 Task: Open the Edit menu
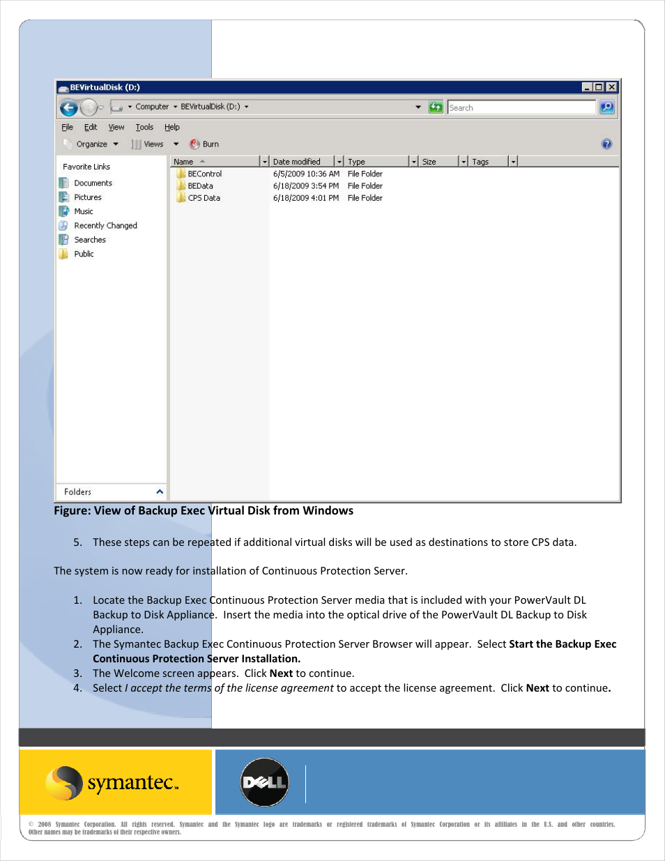91,127
